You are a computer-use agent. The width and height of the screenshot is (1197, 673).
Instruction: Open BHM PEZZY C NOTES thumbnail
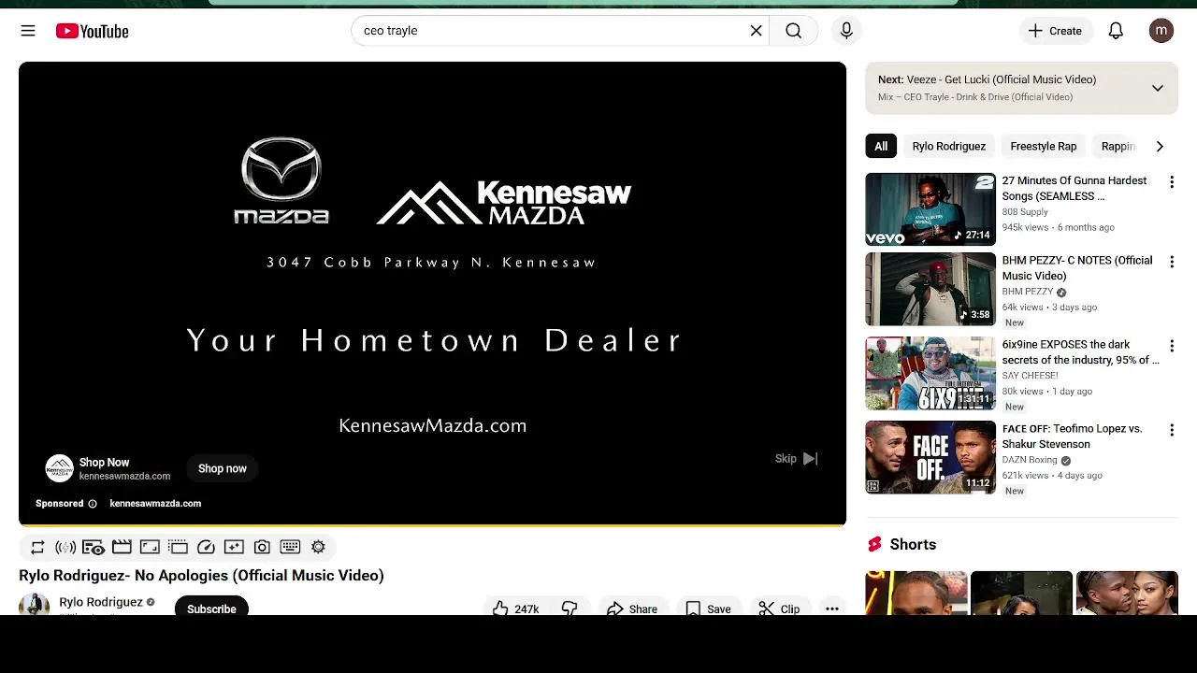930,289
